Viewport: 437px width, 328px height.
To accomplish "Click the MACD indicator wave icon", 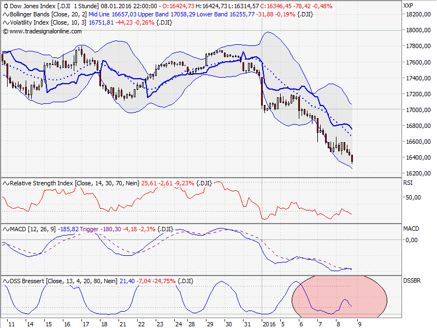I will tap(7, 230).
